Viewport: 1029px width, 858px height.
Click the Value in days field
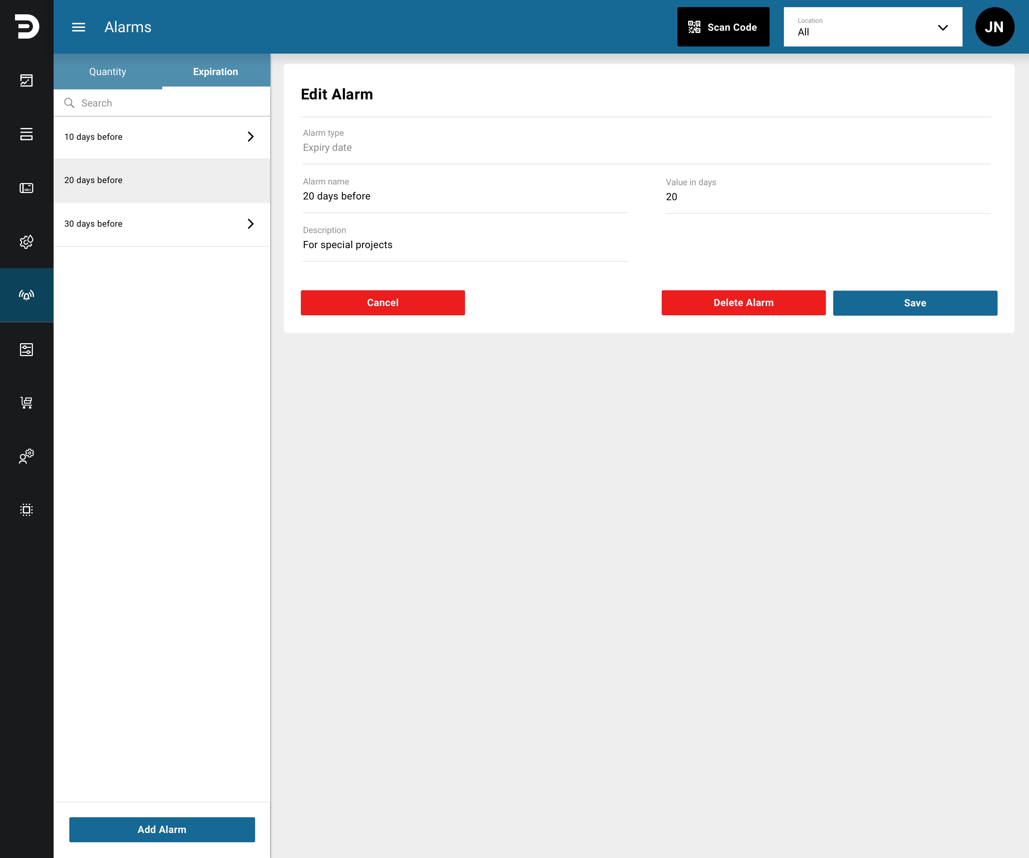(827, 196)
